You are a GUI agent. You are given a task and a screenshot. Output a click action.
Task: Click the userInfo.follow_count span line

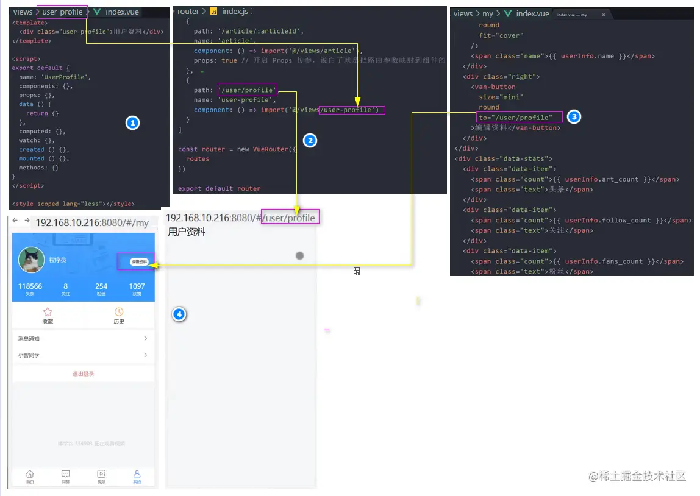point(581,221)
